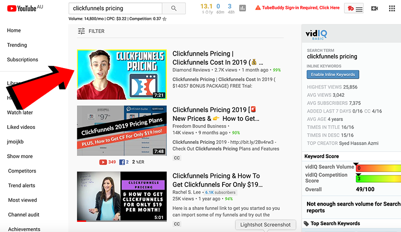Click CC badge under Rachel S. Lee video
Viewport: 401px width, 232px height.
click(177, 224)
